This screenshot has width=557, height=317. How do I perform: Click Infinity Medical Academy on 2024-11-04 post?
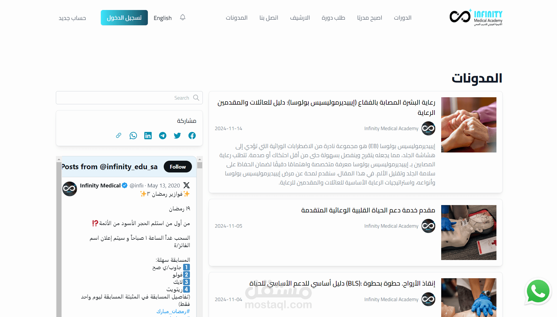click(391, 299)
